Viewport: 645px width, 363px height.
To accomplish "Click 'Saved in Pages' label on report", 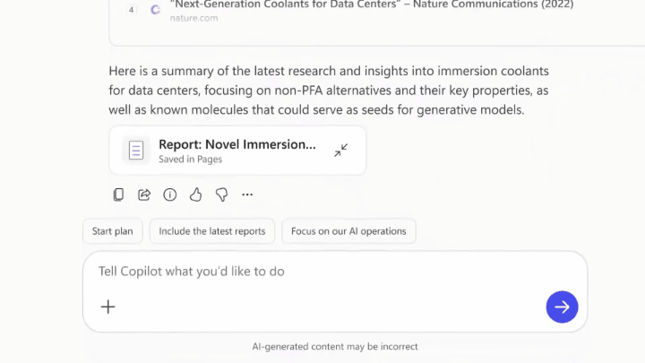I will 190,160.
